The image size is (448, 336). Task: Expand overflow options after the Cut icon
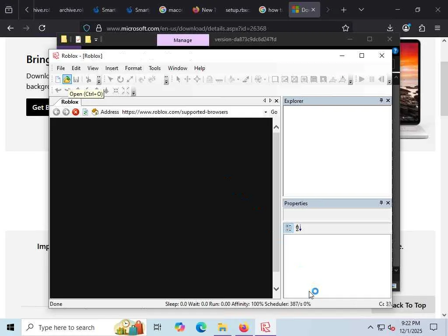pos(99,80)
